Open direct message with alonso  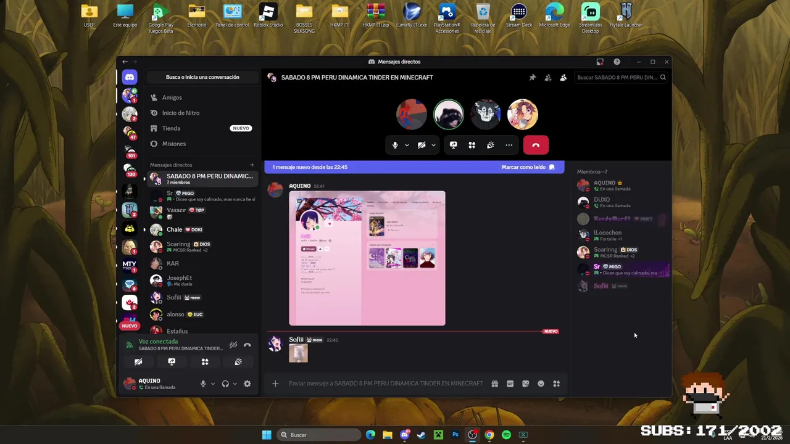(202, 314)
